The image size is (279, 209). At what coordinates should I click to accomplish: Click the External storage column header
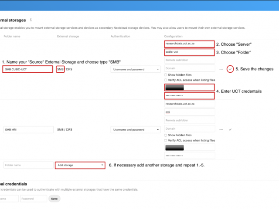point(68,36)
